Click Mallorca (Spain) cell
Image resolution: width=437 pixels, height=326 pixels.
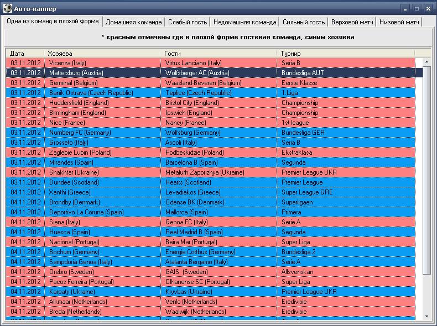pos(219,212)
